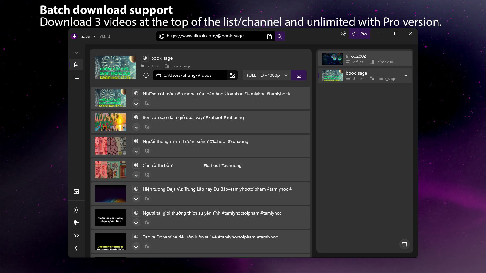Open the folder for "Tạo ra Dopamine" video
Screen dimensions: 486x273
(147, 246)
